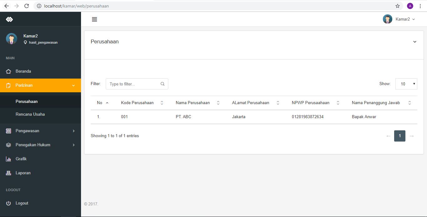427x217 pixels.
Task: Reload the page with browser refresh icon
Action: click(x=27, y=6)
